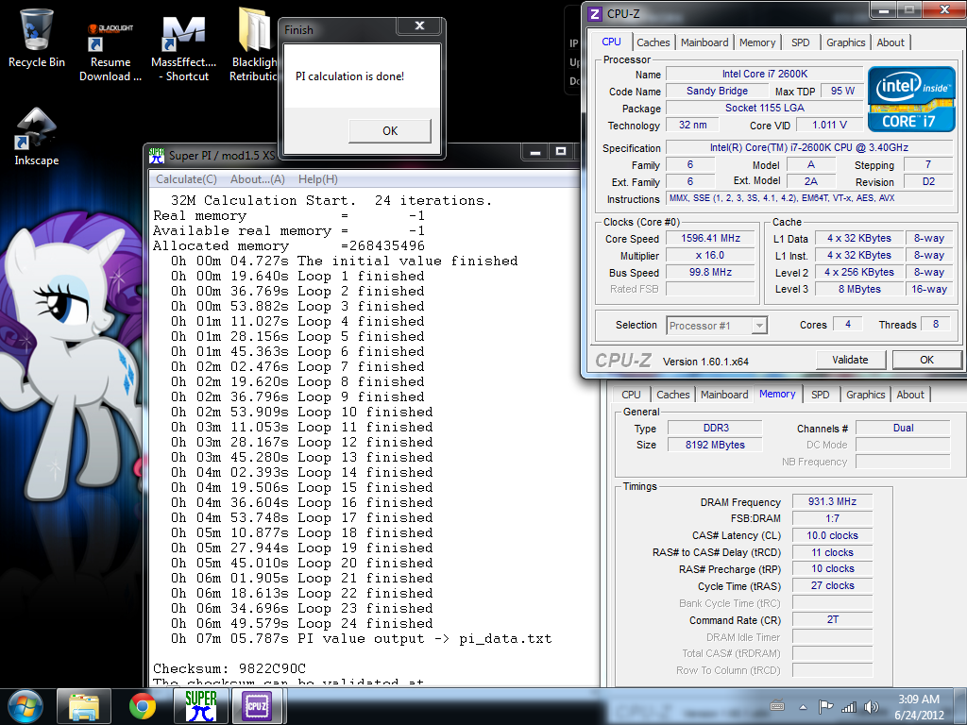
Task: Open the tray keyboard icon
Action: click(x=777, y=706)
